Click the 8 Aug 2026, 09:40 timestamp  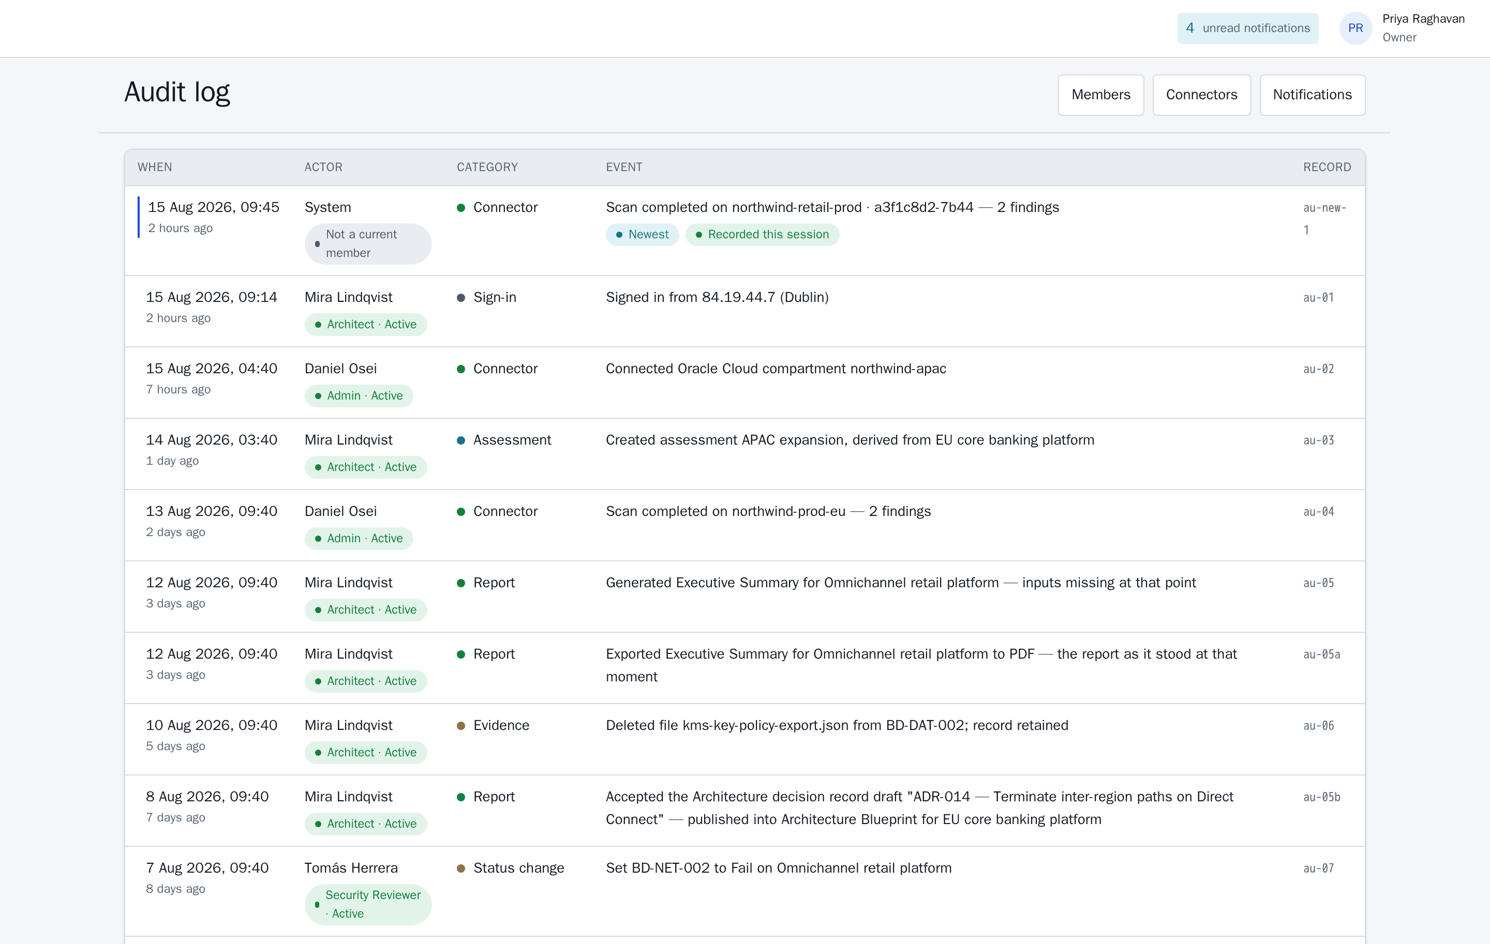click(207, 797)
